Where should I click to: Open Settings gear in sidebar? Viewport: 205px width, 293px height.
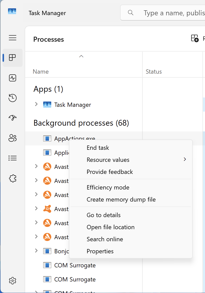[x=13, y=281]
